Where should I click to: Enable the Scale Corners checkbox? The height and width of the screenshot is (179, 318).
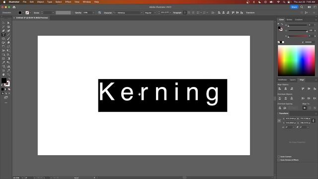(x=279, y=157)
